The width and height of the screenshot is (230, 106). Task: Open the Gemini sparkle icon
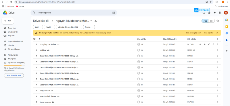pyautogui.click(x=215, y=13)
